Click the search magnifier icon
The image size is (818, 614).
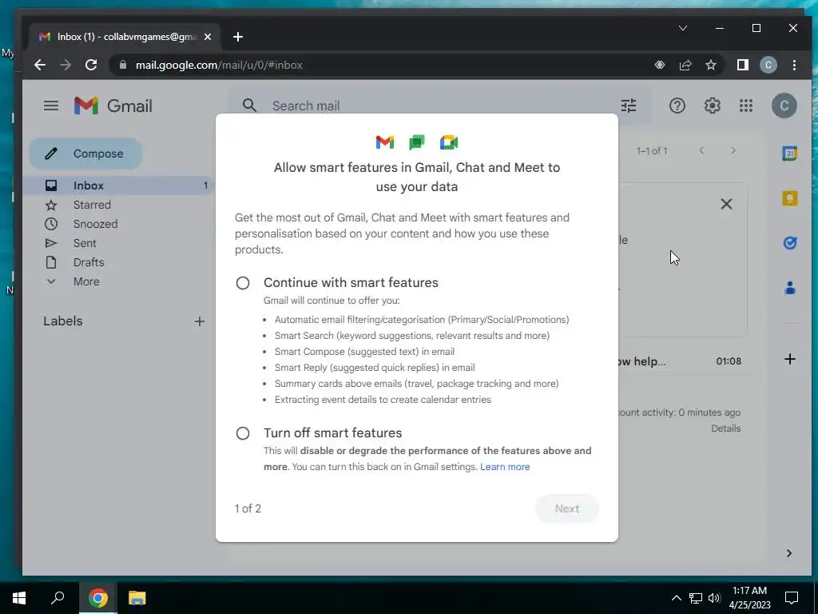249,106
